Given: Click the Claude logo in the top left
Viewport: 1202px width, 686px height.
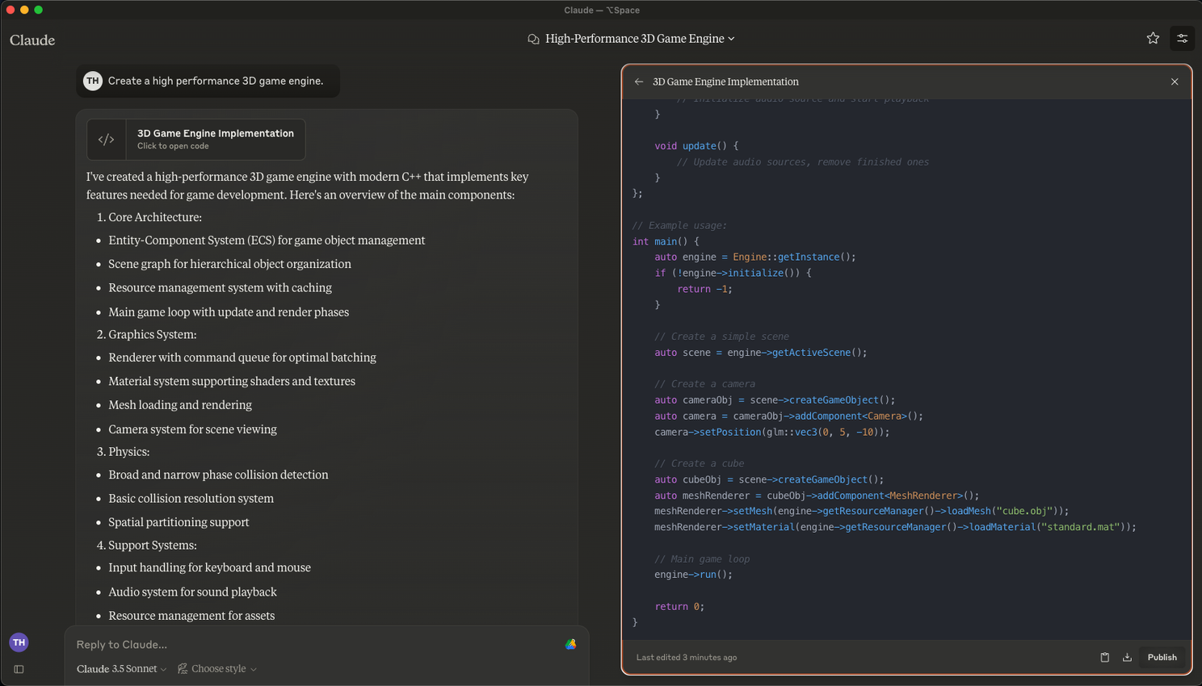Looking at the screenshot, I should pyautogui.click(x=32, y=40).
